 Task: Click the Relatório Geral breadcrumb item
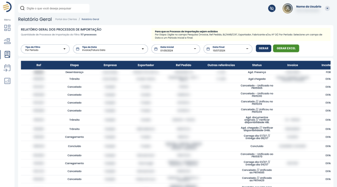(90, 19)
